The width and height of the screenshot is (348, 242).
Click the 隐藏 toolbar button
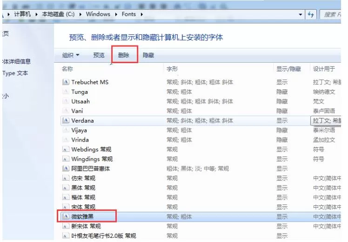tap(148, 55)
